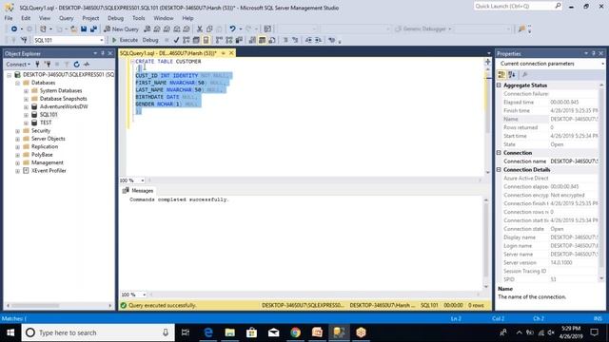The height and width of the screenshot is (342, 609).
Task: Click the Decrease Indent icon
Action: [x=308, y=40]
